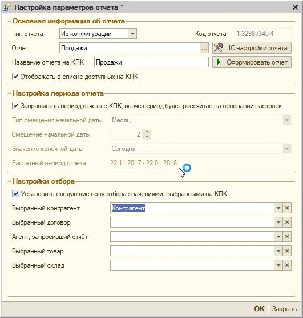Toggle Запрашивать период отчета с КПК checkbox
Screen dimensions: 303x318
(15, 106)
